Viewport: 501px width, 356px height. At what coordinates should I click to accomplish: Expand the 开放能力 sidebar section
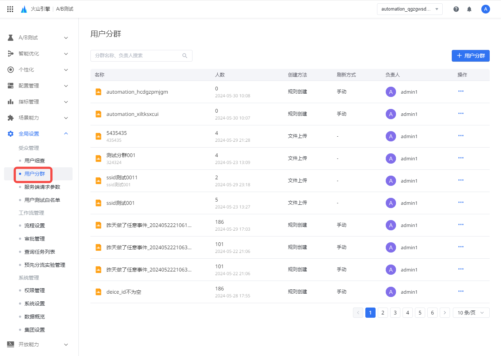coord(66,344)
